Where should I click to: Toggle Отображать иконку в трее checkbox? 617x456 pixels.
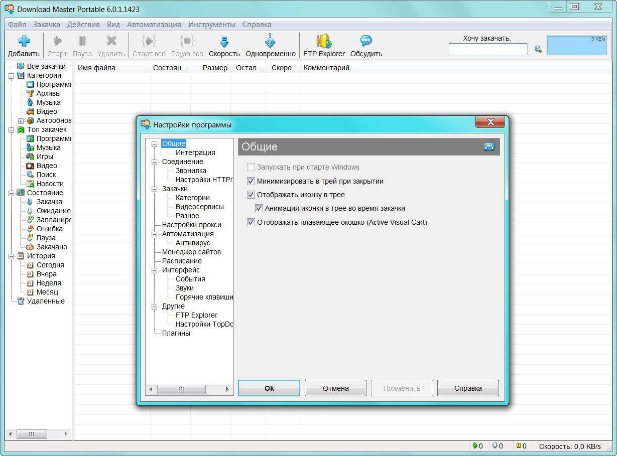(251, 195)
